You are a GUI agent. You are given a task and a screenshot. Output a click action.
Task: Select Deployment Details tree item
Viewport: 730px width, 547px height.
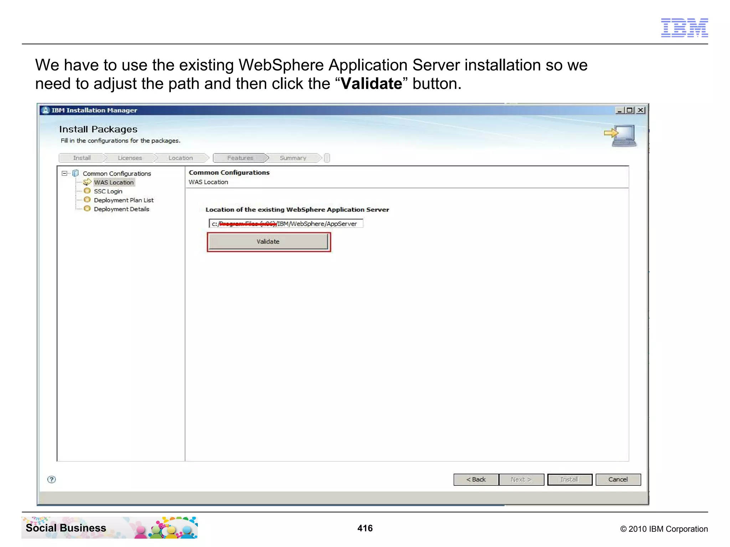[122, 209]
